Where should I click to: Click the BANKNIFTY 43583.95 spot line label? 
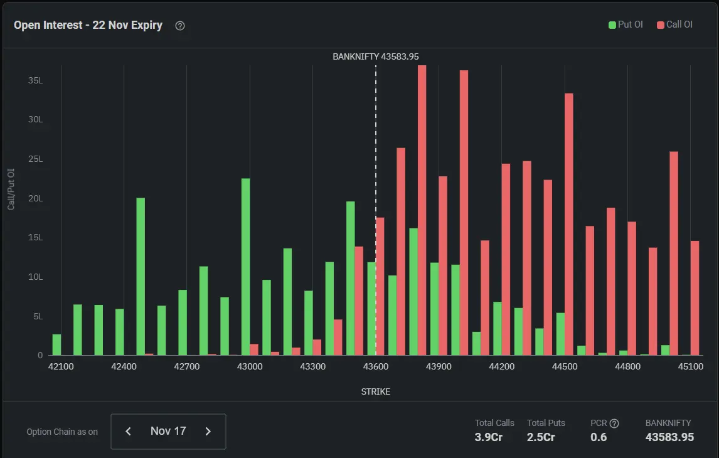[x=376, y=56]
